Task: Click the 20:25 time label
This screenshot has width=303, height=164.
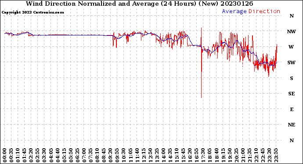Action: click(236, 155)
